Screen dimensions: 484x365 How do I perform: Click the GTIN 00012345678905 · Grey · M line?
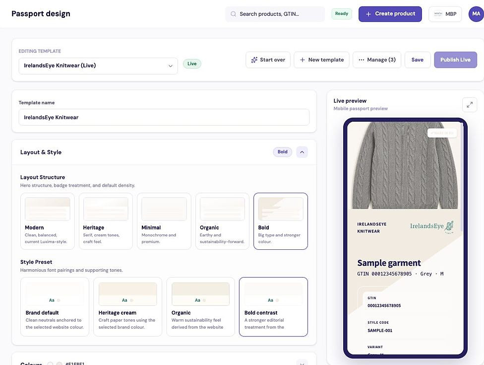[400, 274]
